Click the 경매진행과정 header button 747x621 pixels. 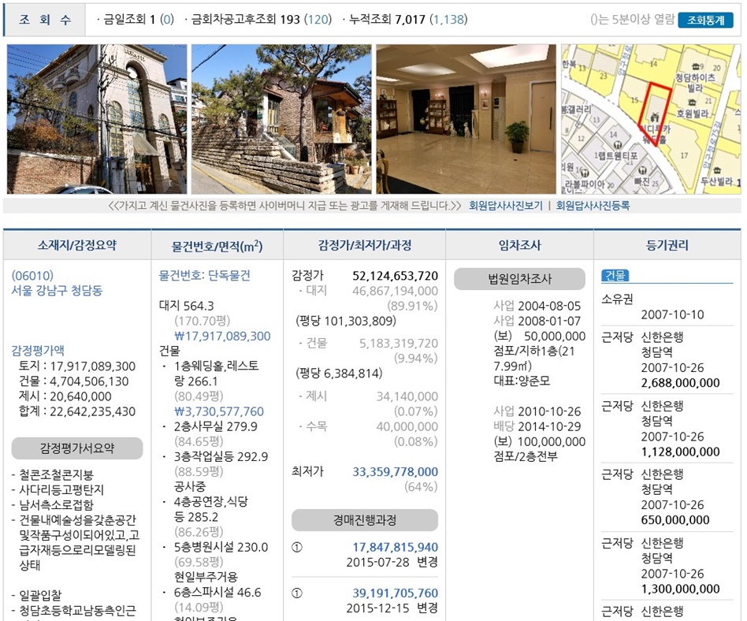coord(364,520)
